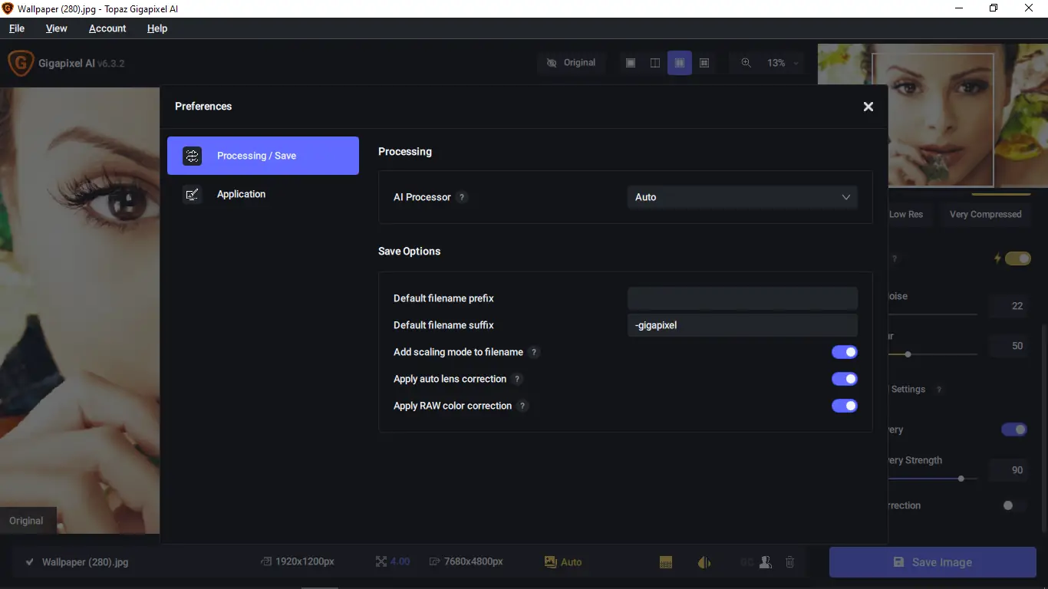Delete the image with trash icon
The height and width of the screenshot is (589, 1048).
pyautogui.click(x=789, y=562)
